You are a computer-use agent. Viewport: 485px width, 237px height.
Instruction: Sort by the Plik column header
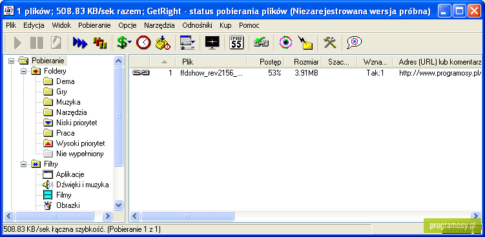211,62
